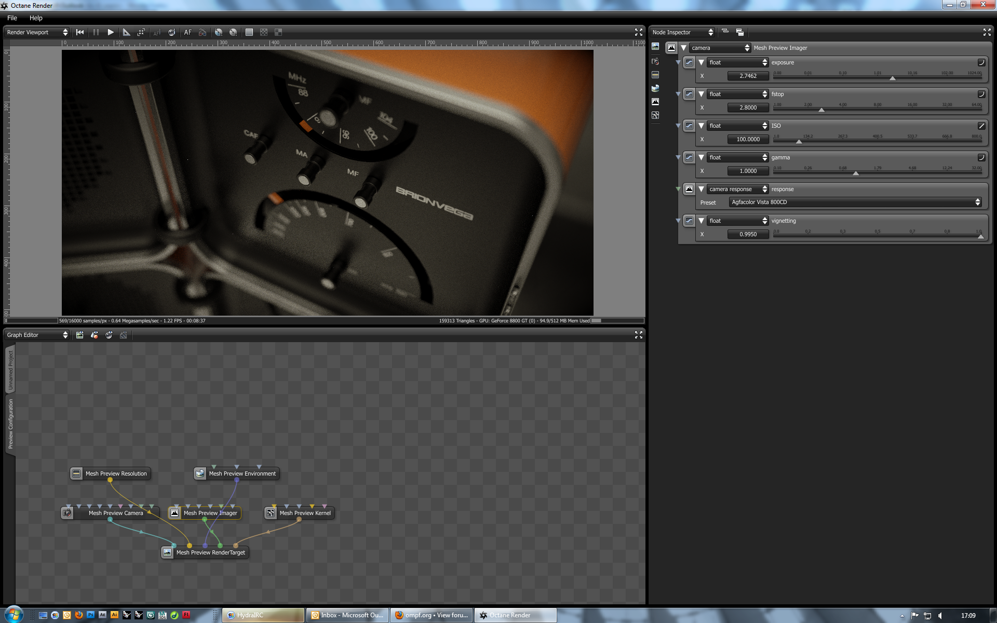Select the Mesh Preview Resolution node
The height and width of the screenshot is (623, 997).
tap(110, 473)
